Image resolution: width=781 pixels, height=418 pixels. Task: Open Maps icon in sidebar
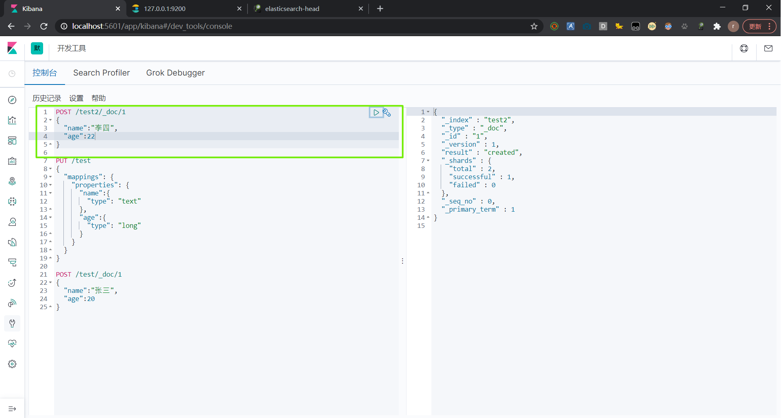[12, 181]
